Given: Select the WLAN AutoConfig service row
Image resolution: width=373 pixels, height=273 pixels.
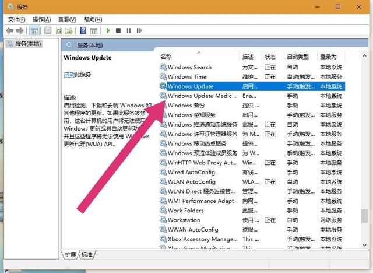Looking at the screenshot, I should point(252,181).
